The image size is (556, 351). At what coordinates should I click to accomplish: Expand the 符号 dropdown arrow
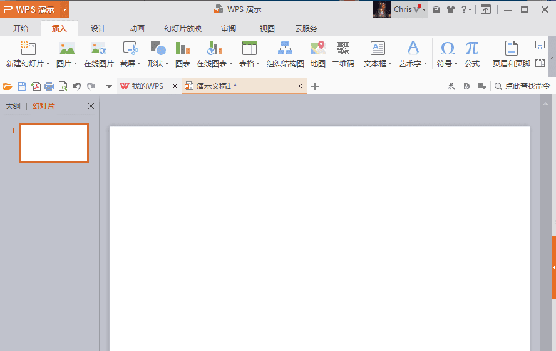point(456,64)
